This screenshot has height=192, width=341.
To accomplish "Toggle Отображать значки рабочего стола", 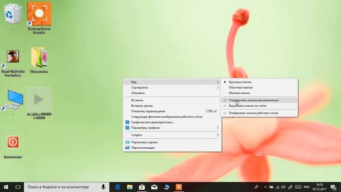I will pyautogui.click(x=259, y=113).
